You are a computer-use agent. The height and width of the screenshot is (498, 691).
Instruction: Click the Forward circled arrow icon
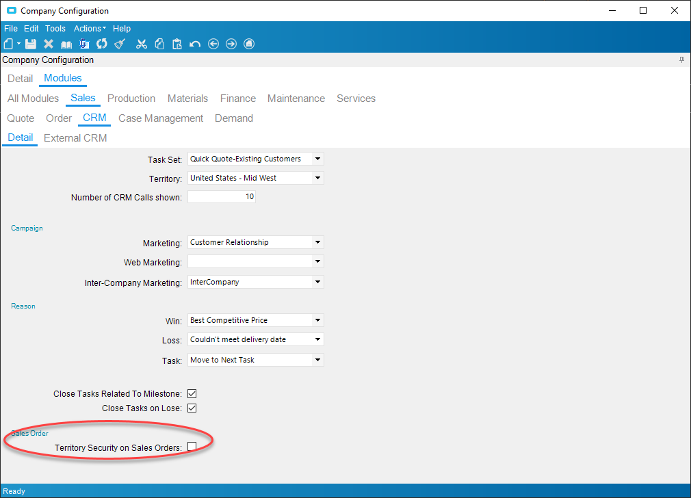[x=231, y=44]
